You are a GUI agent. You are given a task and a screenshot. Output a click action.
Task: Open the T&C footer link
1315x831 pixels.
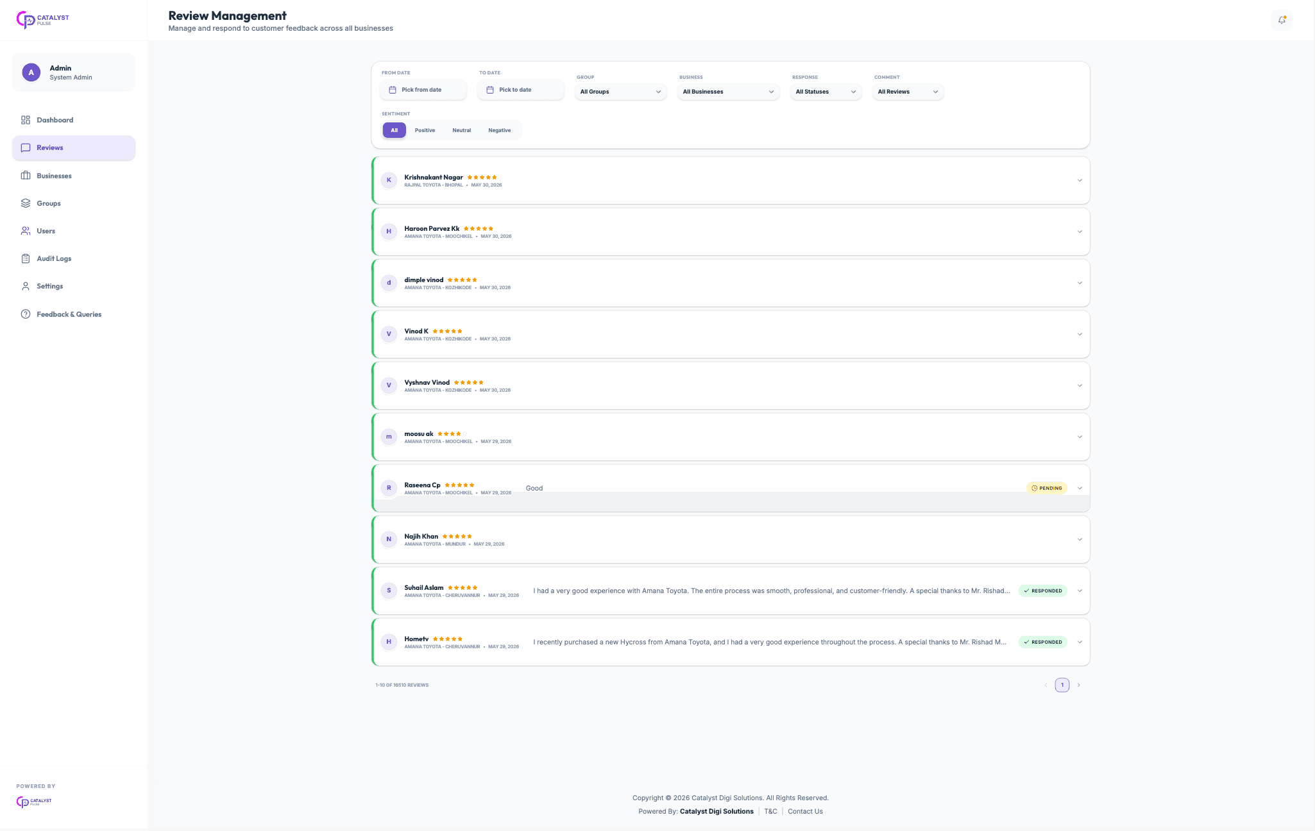click(770, 811)
